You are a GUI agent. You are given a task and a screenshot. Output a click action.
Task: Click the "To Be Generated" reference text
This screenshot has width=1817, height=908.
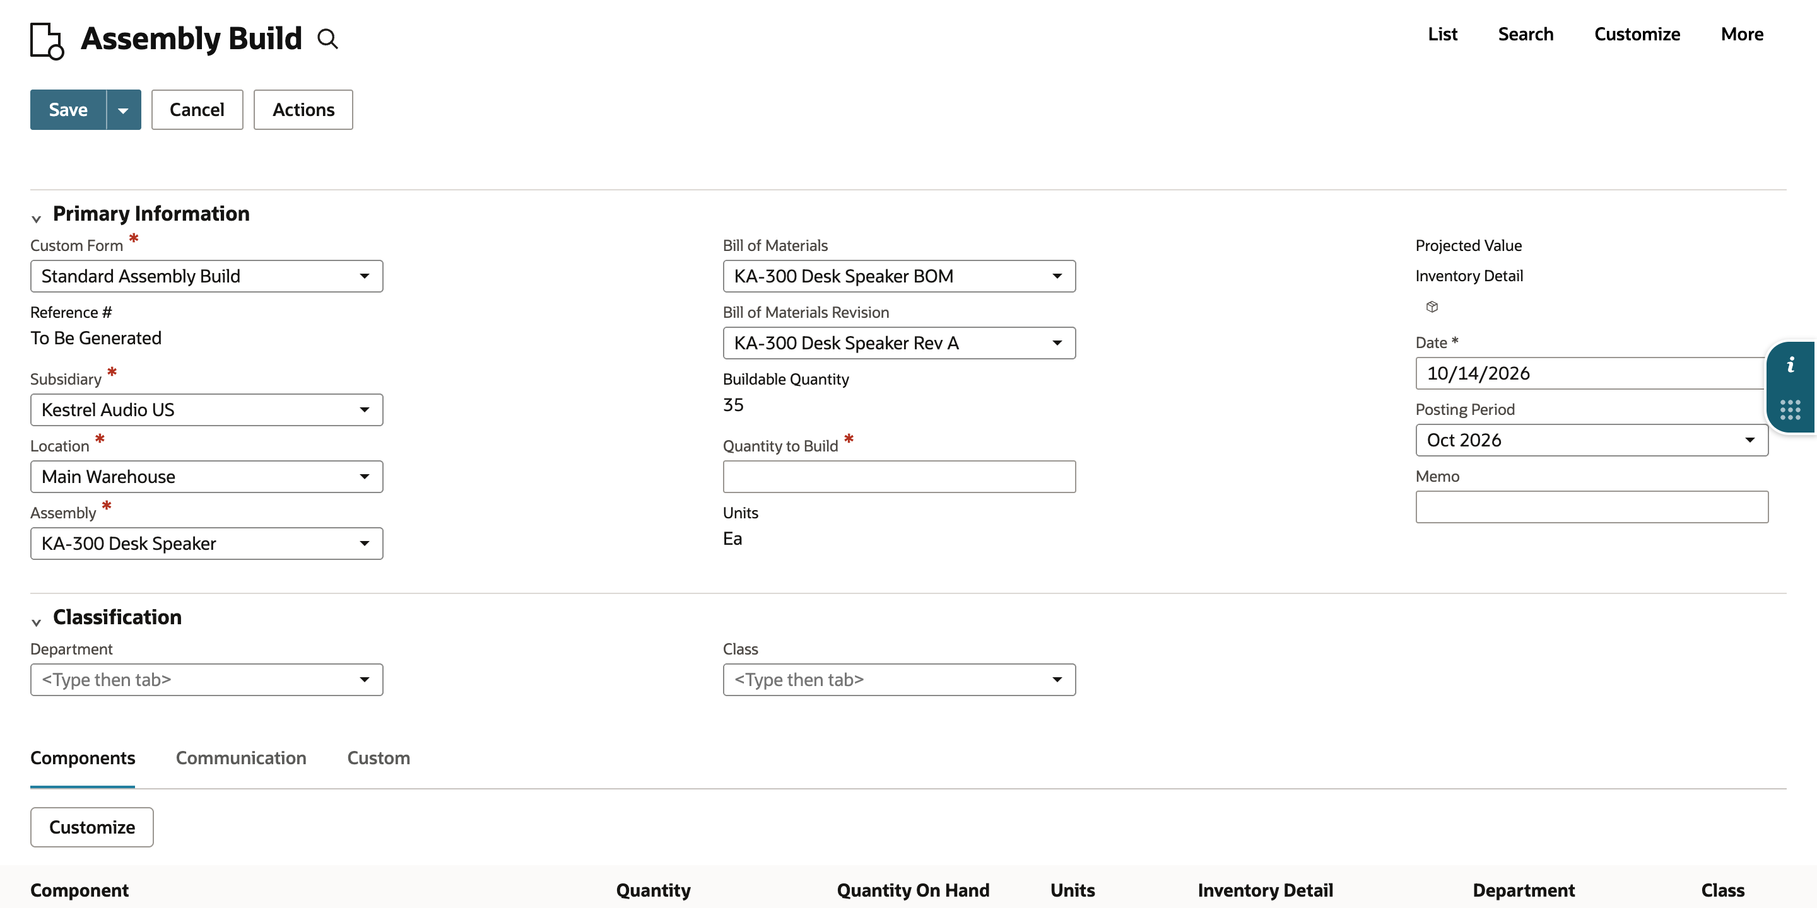pyautogui.click(x=96, y=339)
